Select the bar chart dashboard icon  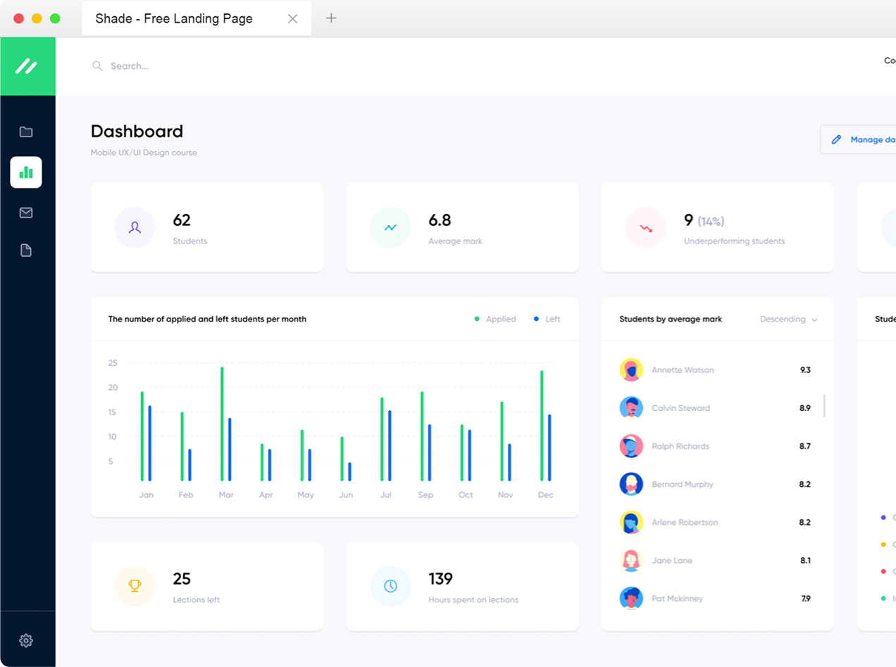click(26, 172)
